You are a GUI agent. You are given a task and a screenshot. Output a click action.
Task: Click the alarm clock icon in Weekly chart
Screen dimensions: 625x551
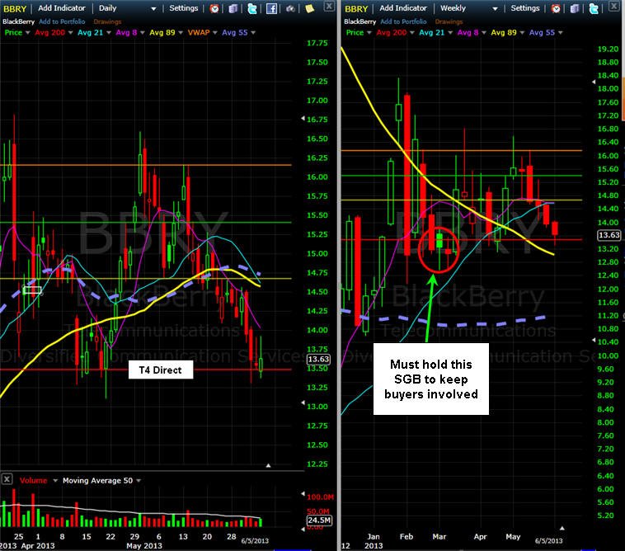tap(556, 8)
